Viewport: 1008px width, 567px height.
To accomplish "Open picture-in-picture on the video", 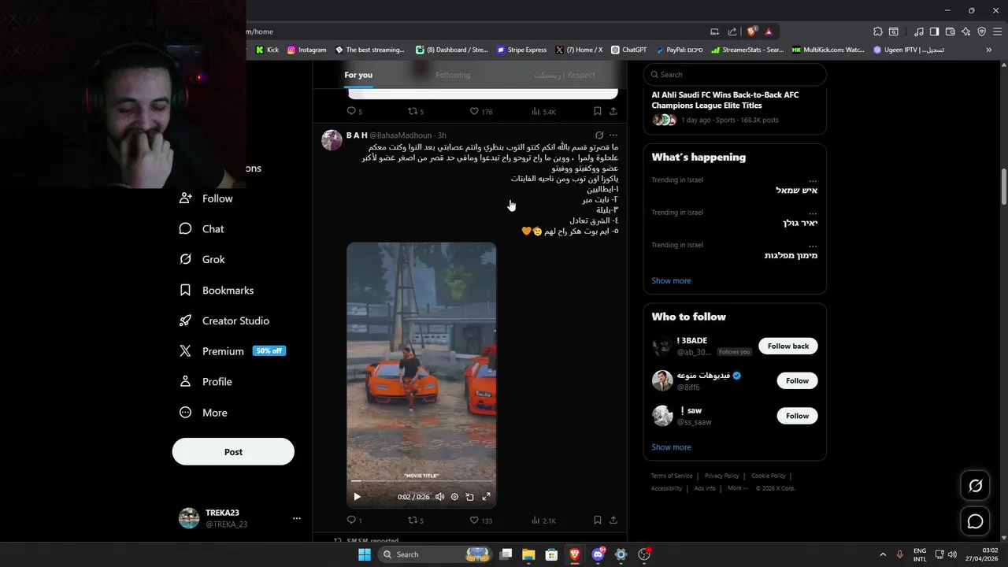I will [x=470, y=497].
